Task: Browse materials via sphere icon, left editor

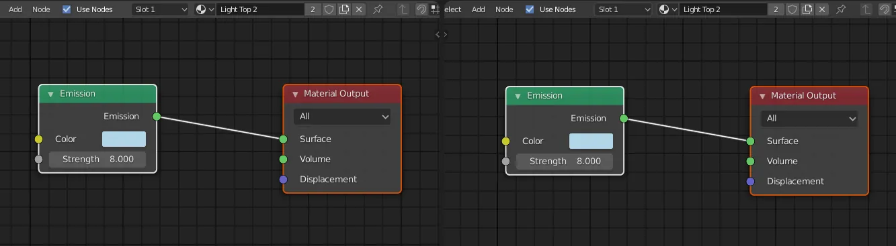Action: click(204, 9)
